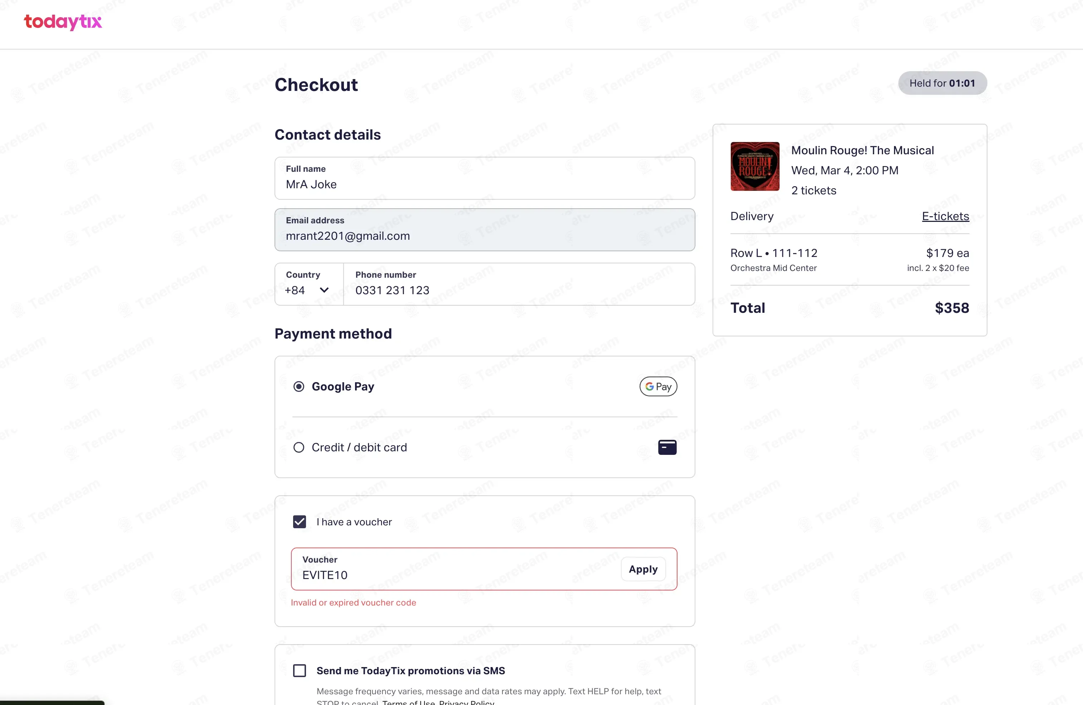1083x705 pixels.
Task: Uncheck the I have a voucher checkbox
Action: [300, 521]
